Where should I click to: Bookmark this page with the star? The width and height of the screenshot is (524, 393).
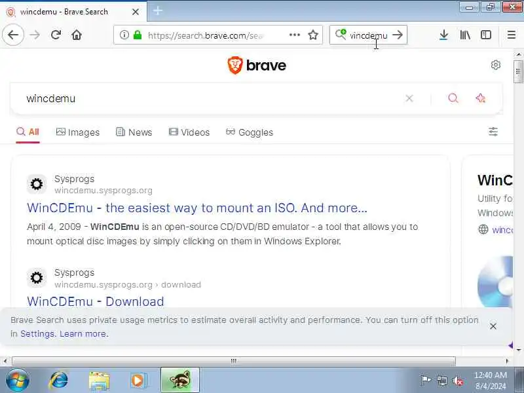click(x=313, y=35)
